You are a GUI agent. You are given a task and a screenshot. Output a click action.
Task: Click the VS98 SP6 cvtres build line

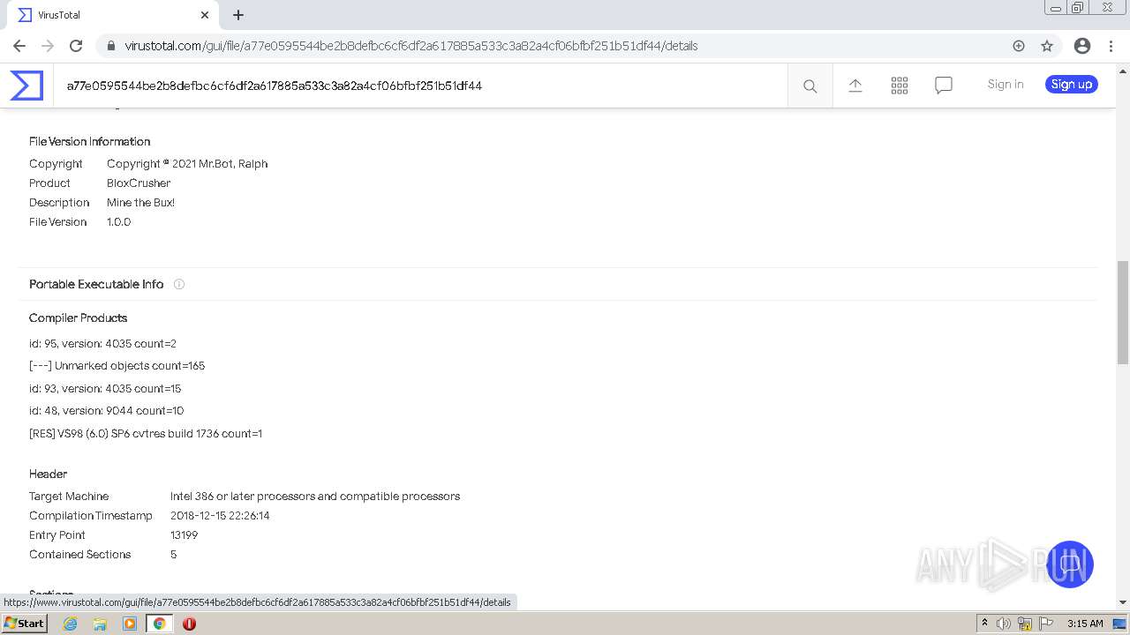[146, 434]
